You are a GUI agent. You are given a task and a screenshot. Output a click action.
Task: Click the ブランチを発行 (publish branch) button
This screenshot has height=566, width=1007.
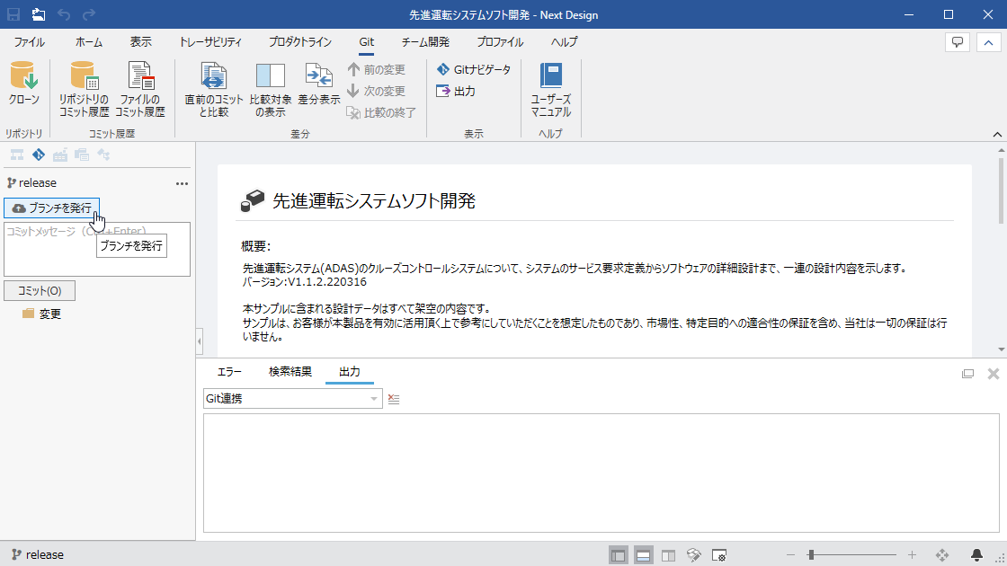pos(52,208)
